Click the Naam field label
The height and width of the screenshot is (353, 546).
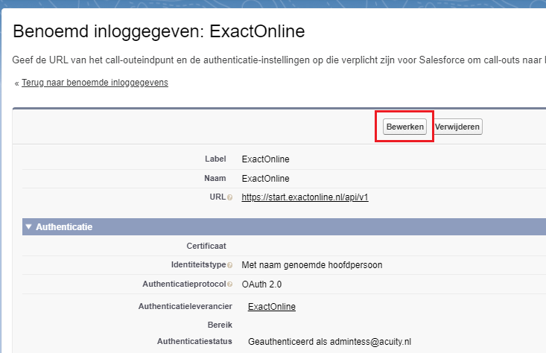[x=215, y=178]
